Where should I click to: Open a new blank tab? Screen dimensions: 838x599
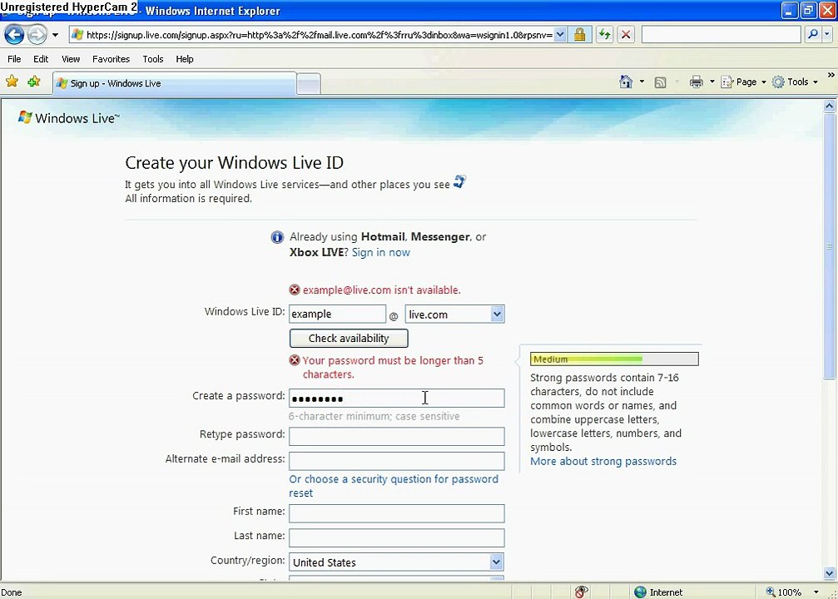[309, 84]
